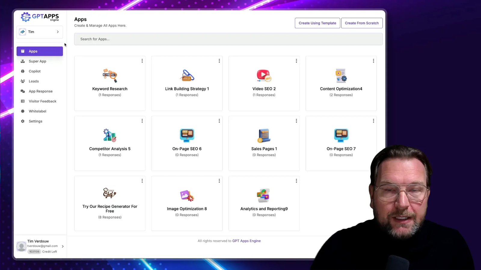This screenshot has width=481, height=270.
Task: Click the Copilot sidebar icon
Action: 23,71
